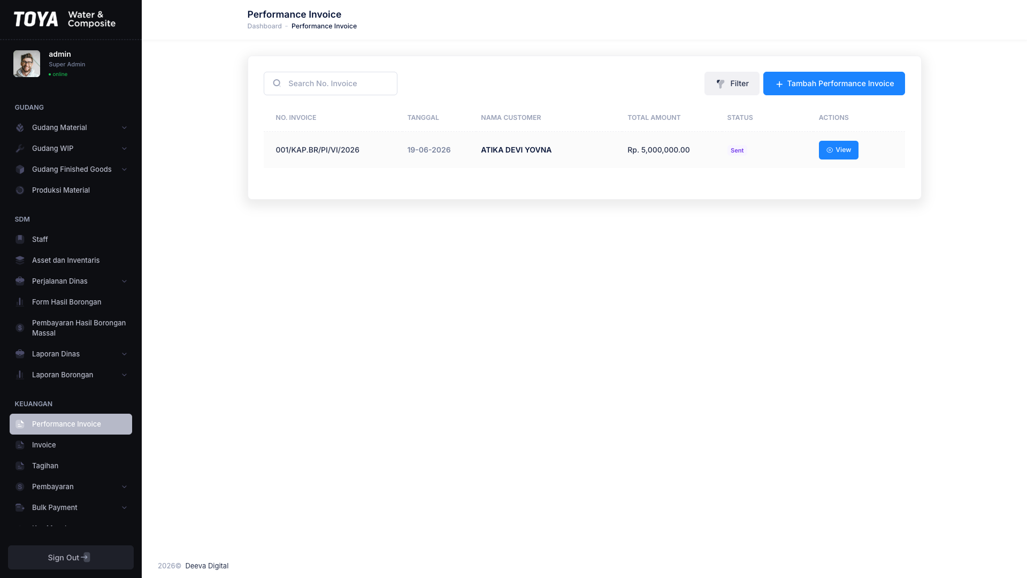1027x578 pixels.
Task: Click the Gudang Material sidebar icon
Action: pyautogui.click(x=20, y=127)
